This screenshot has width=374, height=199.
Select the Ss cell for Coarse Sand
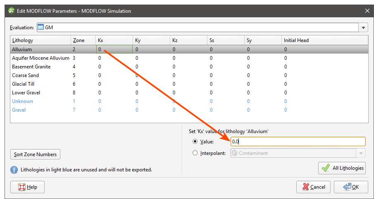(x=226, y=75)
